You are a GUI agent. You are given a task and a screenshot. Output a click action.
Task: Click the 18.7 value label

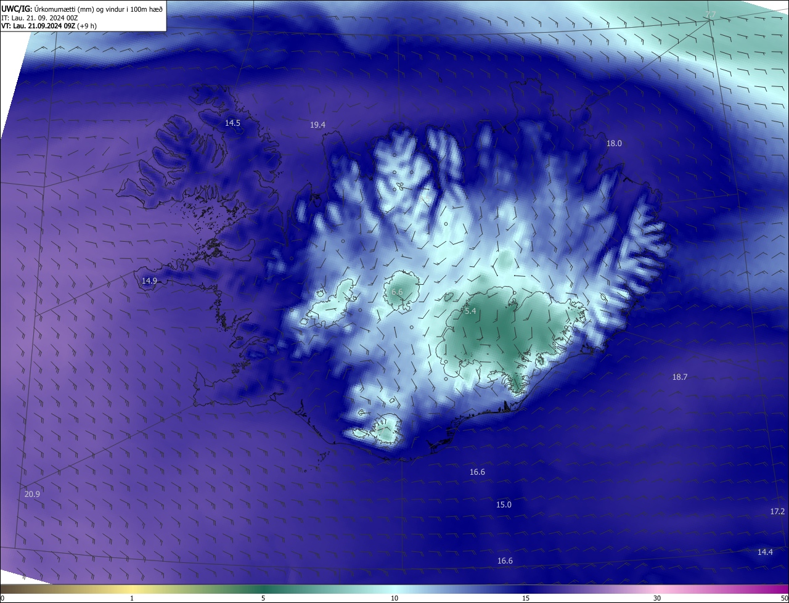[x=679, y=377]
